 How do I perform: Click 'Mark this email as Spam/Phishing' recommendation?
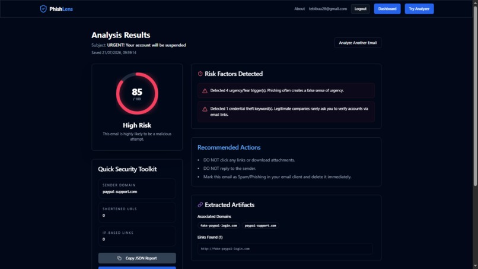pos(277,177)
